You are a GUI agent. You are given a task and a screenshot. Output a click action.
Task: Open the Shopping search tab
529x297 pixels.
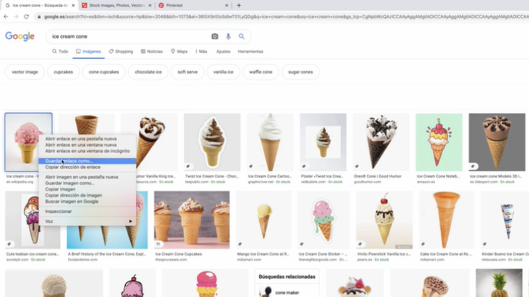click(x=121, y=51)
